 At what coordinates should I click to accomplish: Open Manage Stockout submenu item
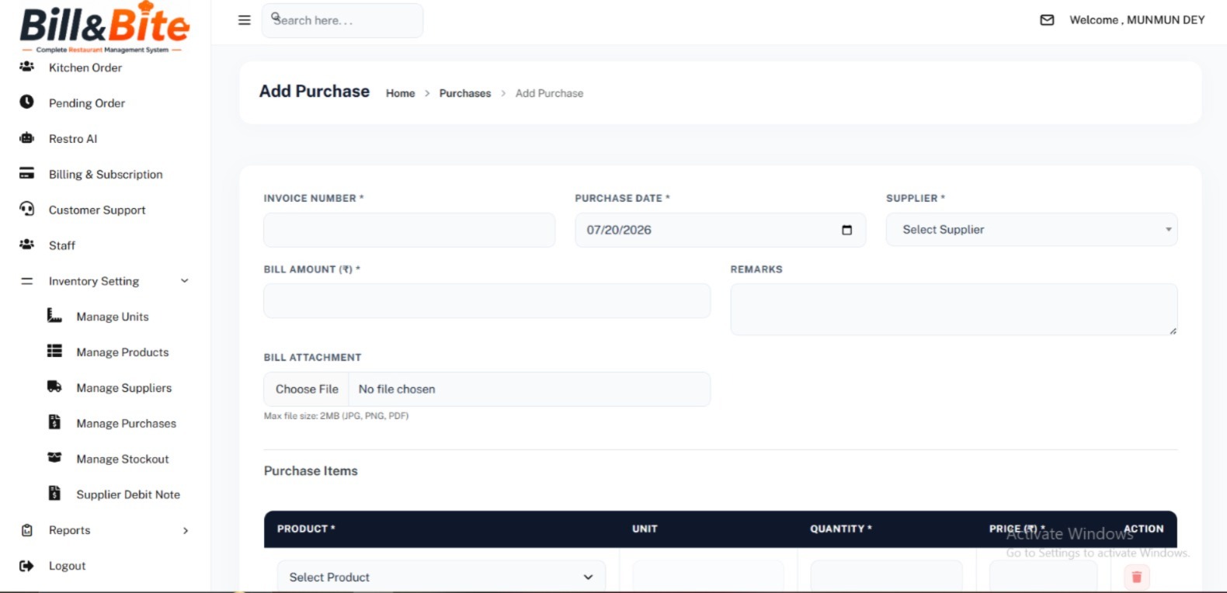coord(123,459)
